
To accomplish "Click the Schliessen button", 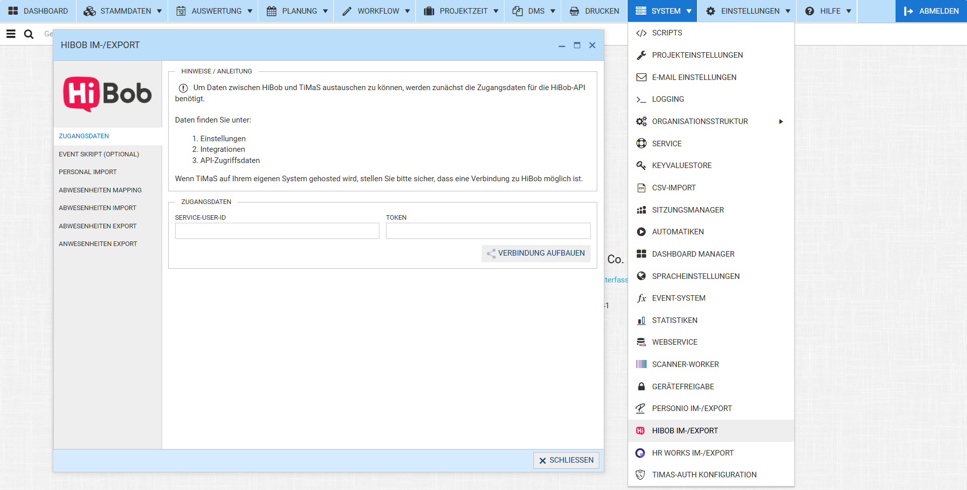I will point(566,460).
